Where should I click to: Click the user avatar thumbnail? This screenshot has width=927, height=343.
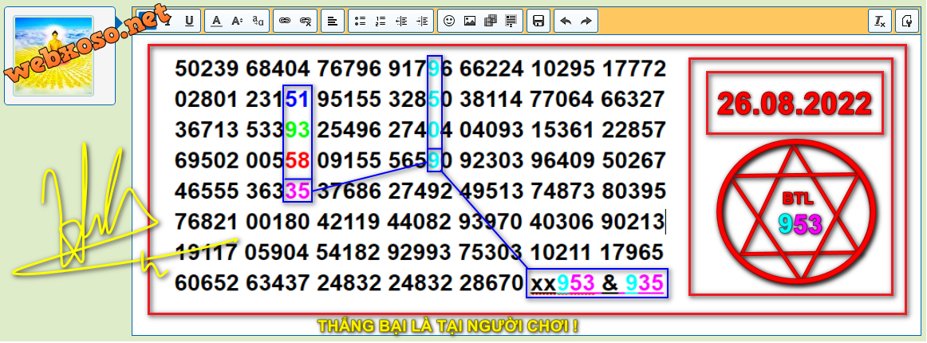pos(60,55)
